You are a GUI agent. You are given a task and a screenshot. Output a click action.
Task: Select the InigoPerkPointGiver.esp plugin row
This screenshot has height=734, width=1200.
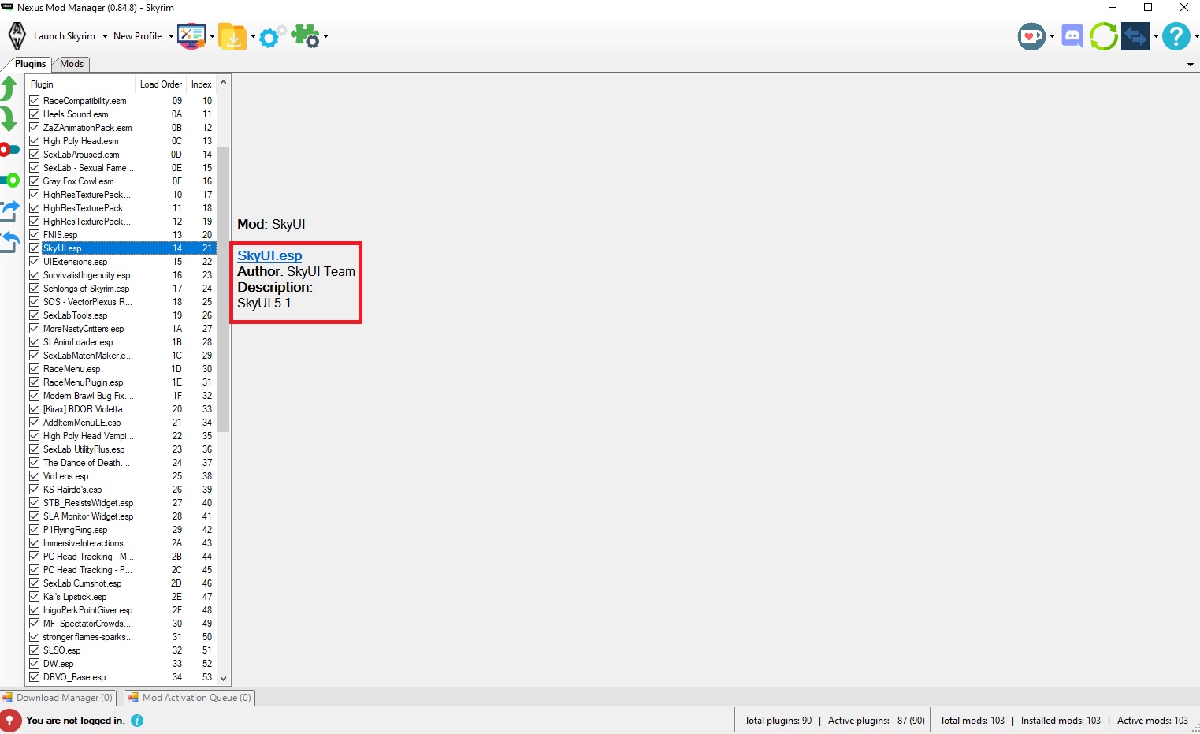click(121, 610)
